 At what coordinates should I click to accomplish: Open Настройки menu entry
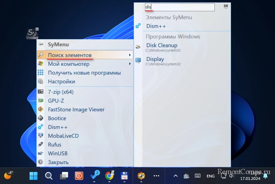(x=62, y=82)
